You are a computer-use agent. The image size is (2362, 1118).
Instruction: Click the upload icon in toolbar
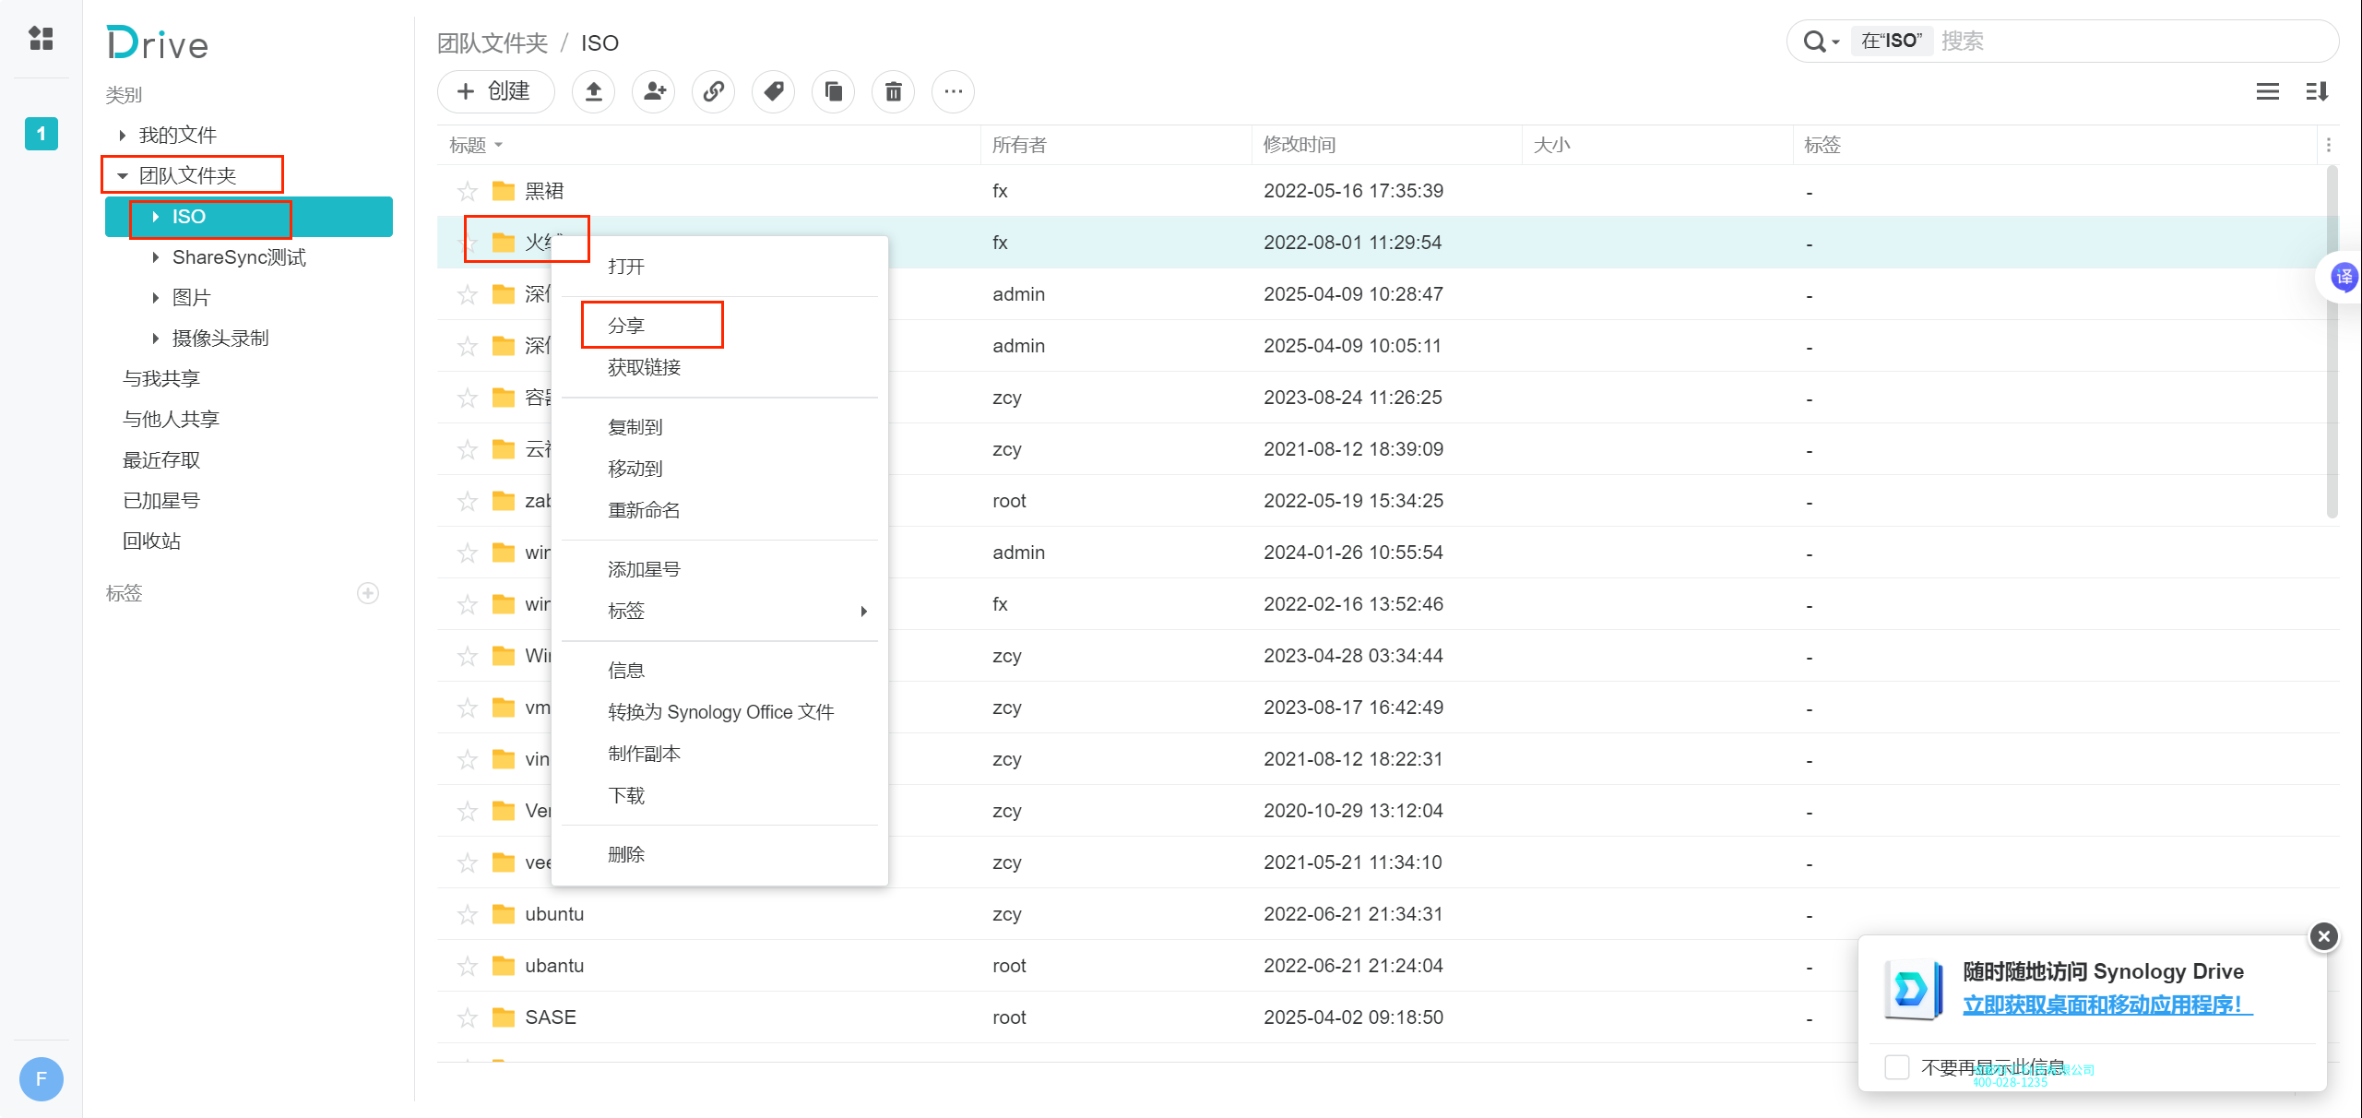[x=594, y=91]
